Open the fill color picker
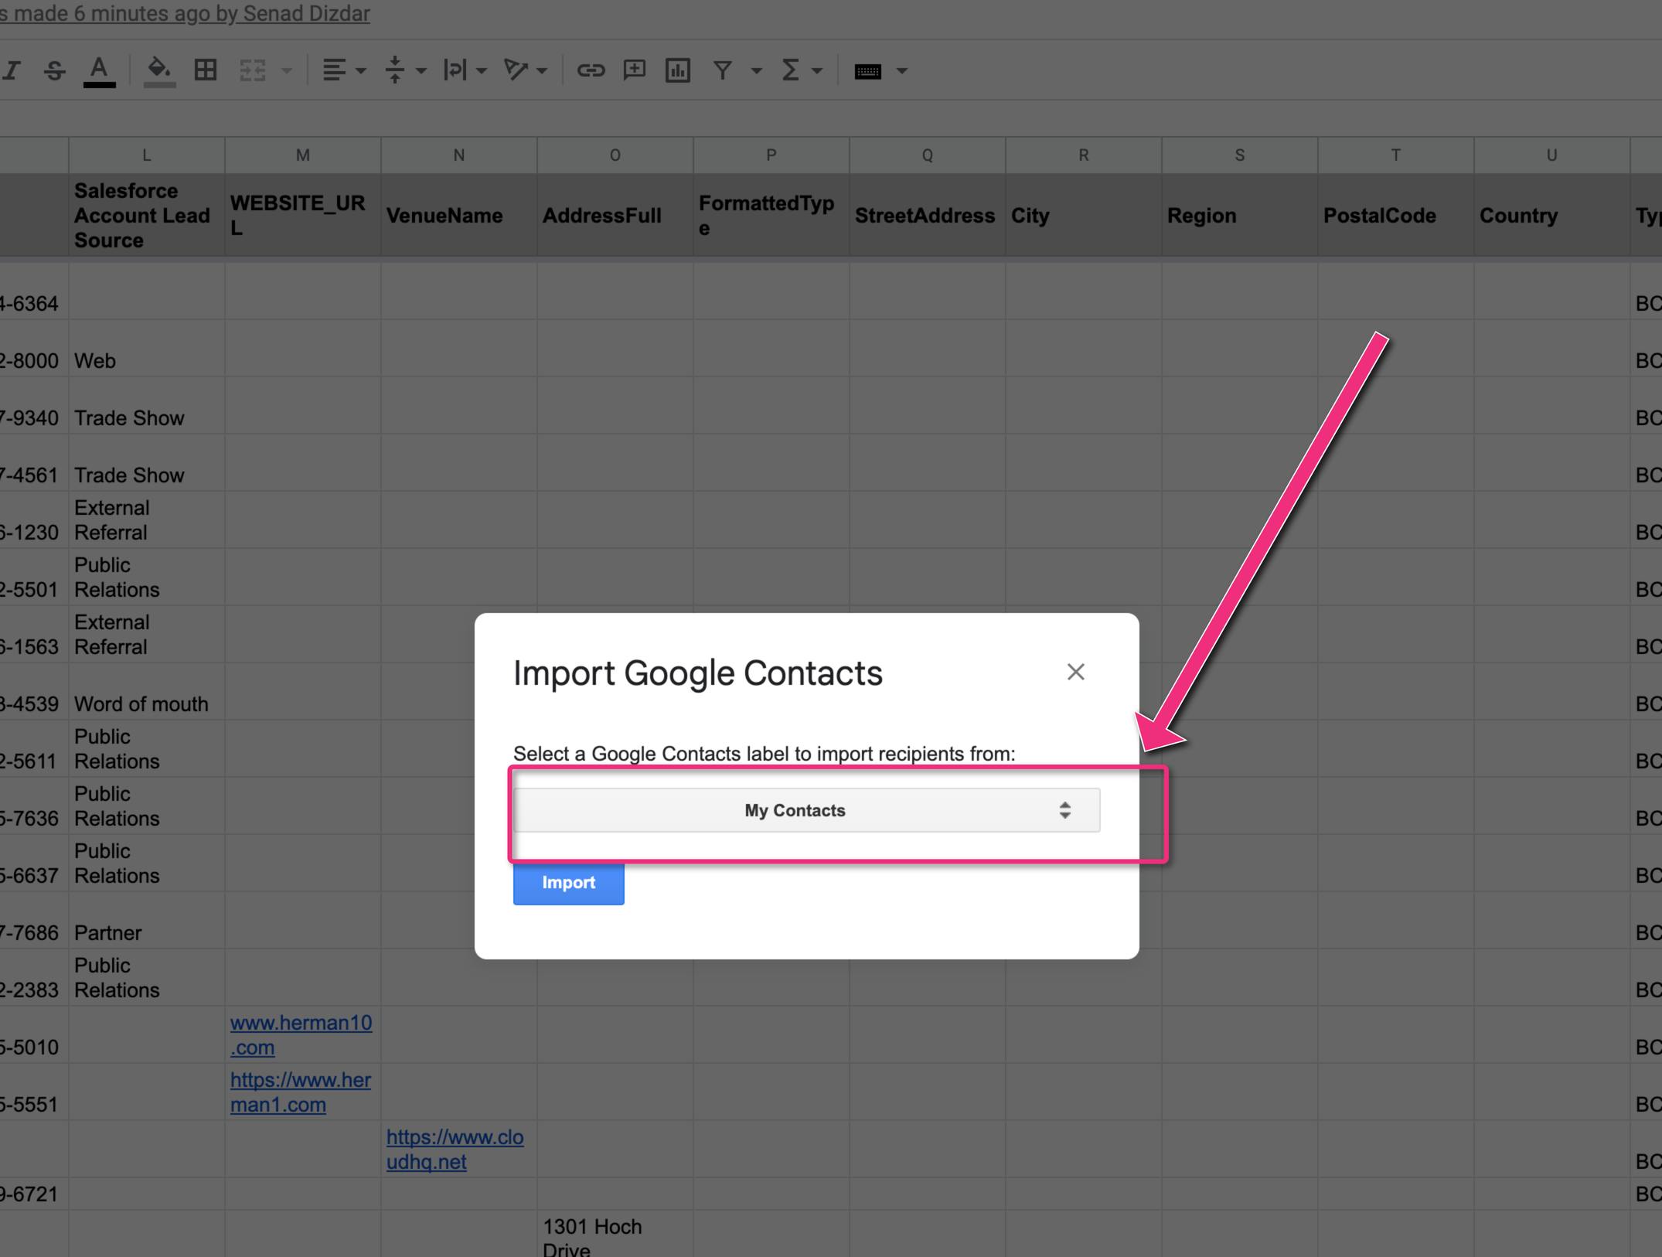 (159, 70)
